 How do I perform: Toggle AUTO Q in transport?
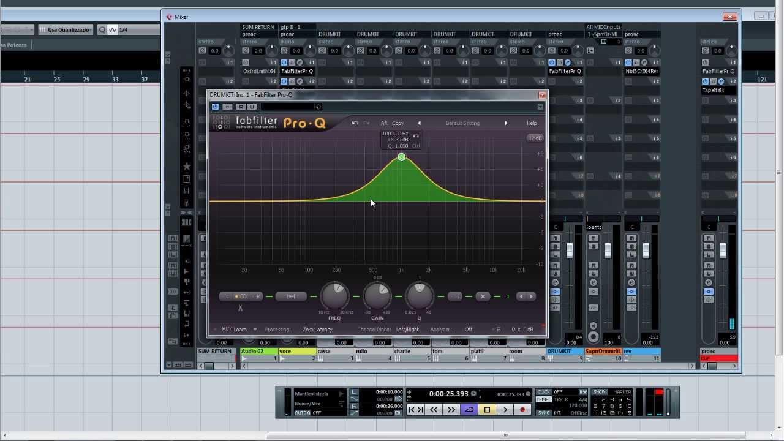(303, 413)
